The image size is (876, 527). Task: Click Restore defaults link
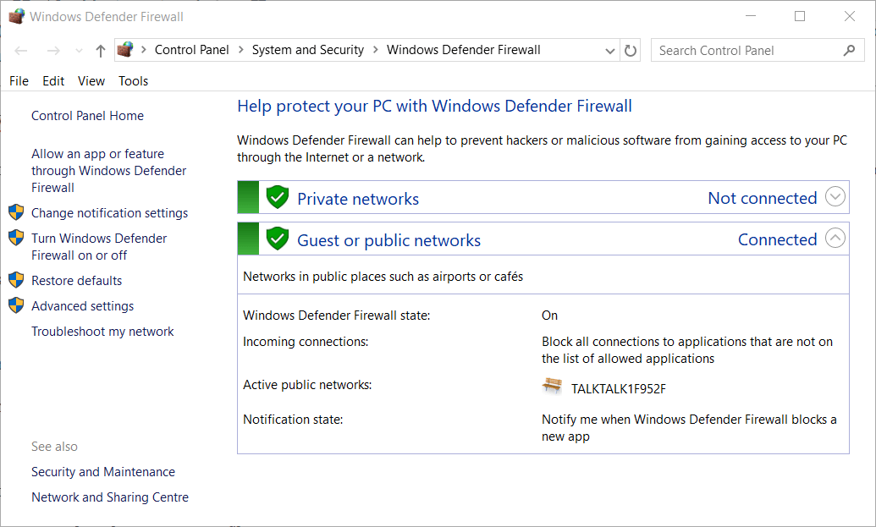pos(76,280)
